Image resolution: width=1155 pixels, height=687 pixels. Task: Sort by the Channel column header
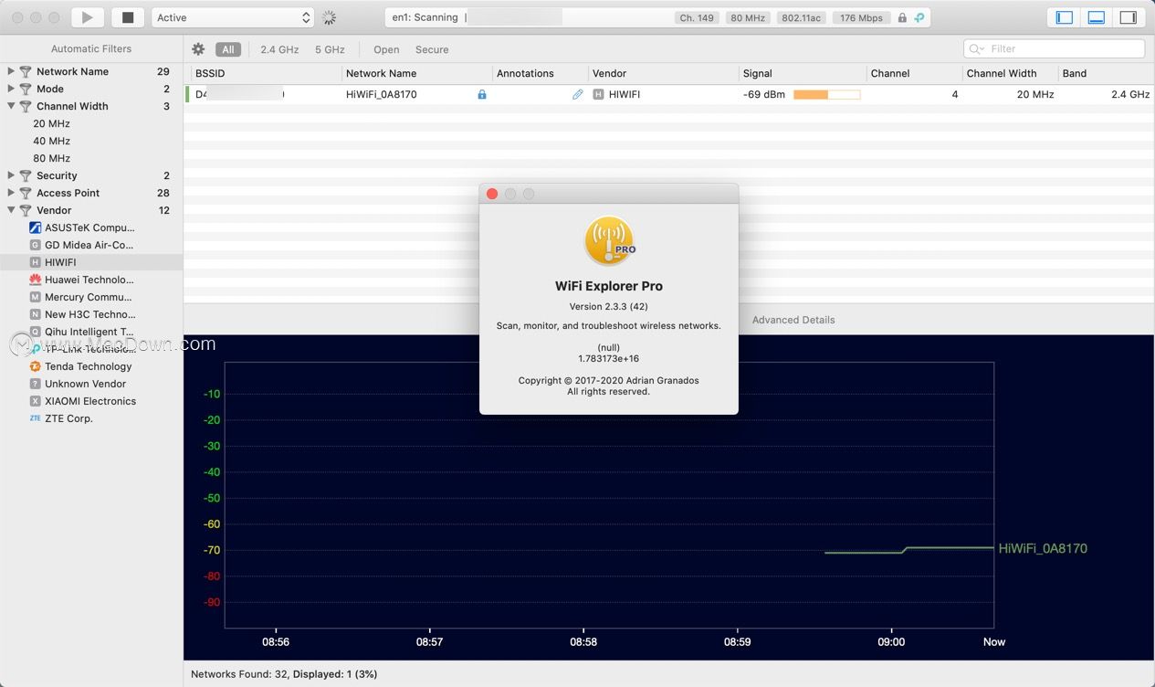914,73
